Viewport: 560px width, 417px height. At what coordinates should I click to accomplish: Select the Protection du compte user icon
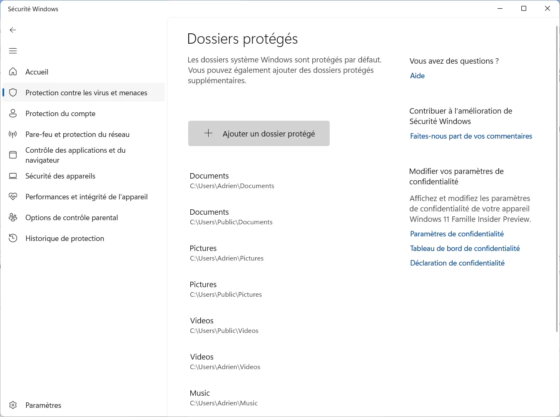coord(13,113)
